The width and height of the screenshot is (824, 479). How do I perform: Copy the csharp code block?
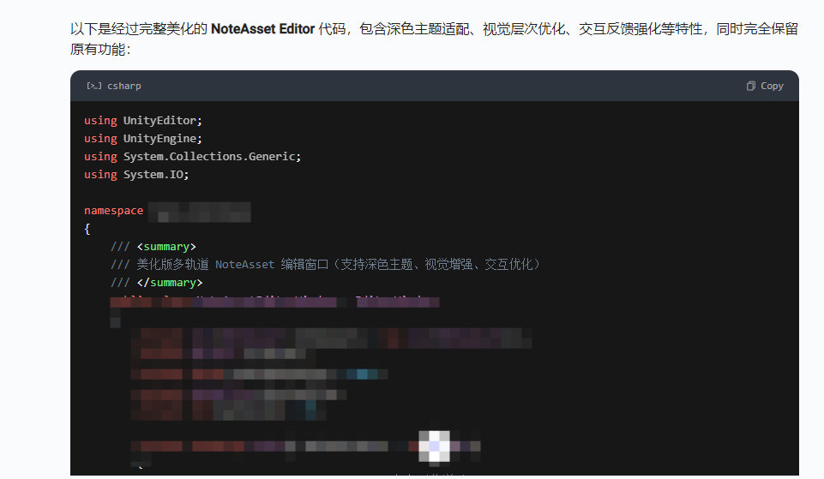point(765,87)
